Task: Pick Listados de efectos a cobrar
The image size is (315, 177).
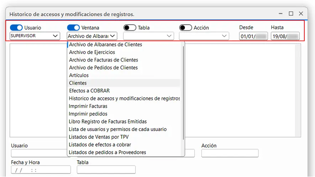Action: 124,145
